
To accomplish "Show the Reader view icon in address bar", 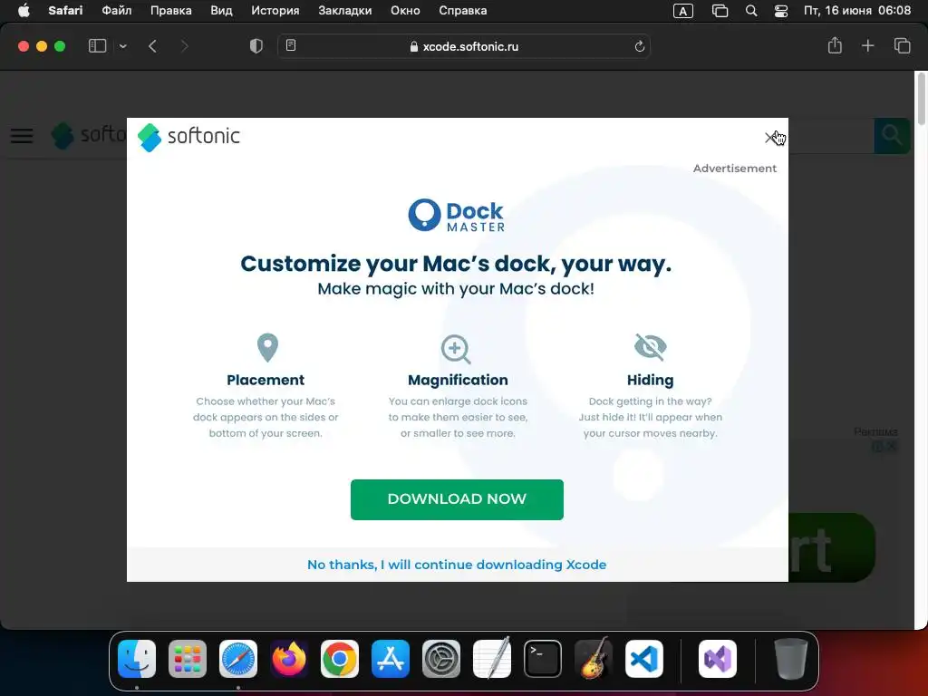I will pyautogui.click(x=291, y=45).
